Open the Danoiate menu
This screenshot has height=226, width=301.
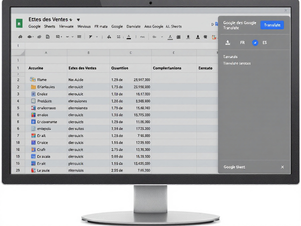tap(133, 26)
